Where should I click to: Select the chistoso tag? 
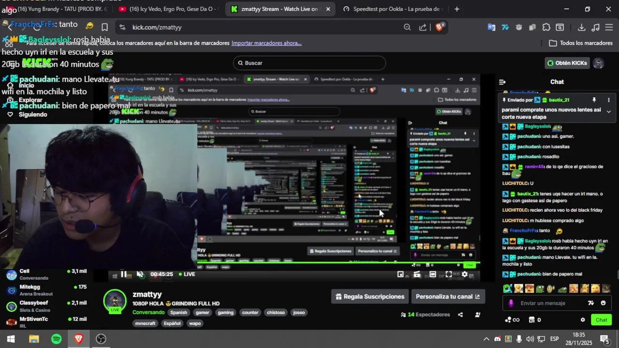click(276, 312)
